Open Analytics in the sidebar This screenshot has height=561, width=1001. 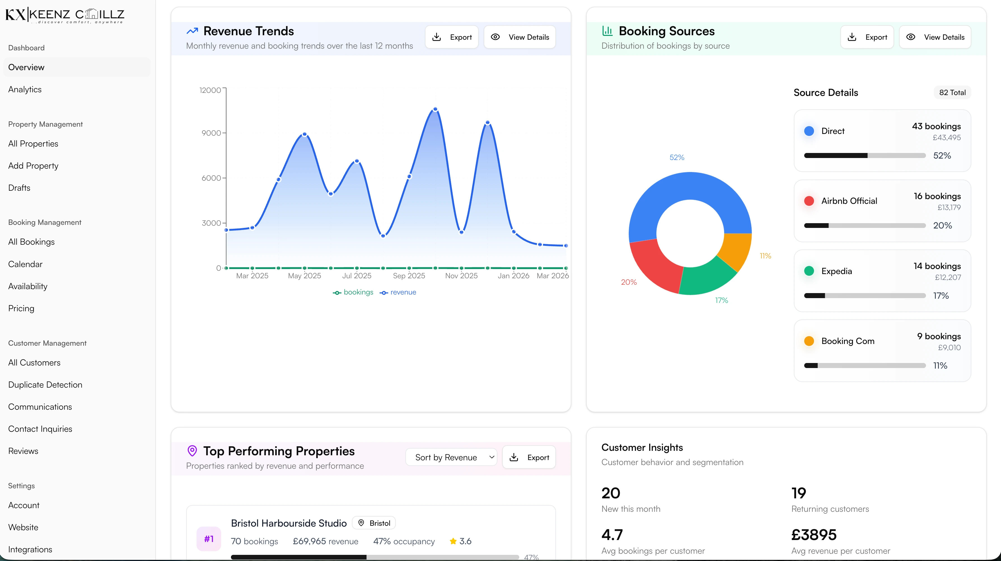tap(25, 89)
